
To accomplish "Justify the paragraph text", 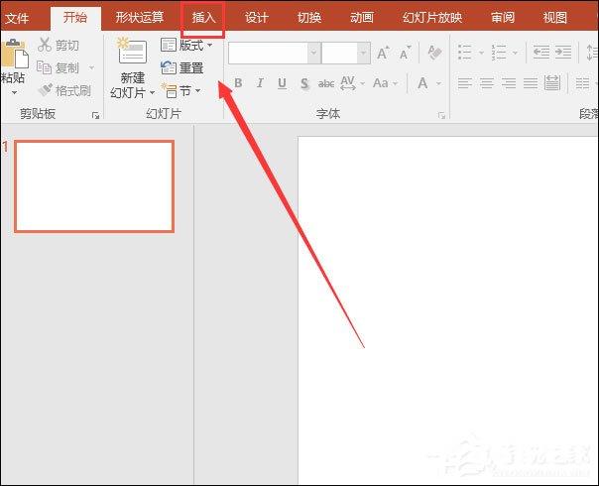I will [531, 83].
